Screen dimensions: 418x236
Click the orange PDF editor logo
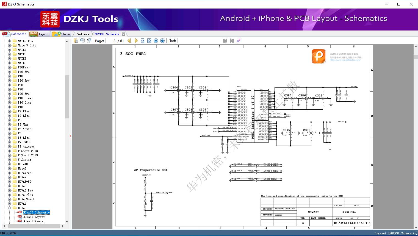coord(319,56)
